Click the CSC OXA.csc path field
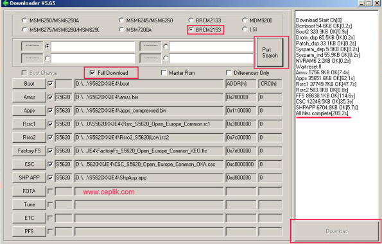This screenshot has height=244, width=382. 149,165
